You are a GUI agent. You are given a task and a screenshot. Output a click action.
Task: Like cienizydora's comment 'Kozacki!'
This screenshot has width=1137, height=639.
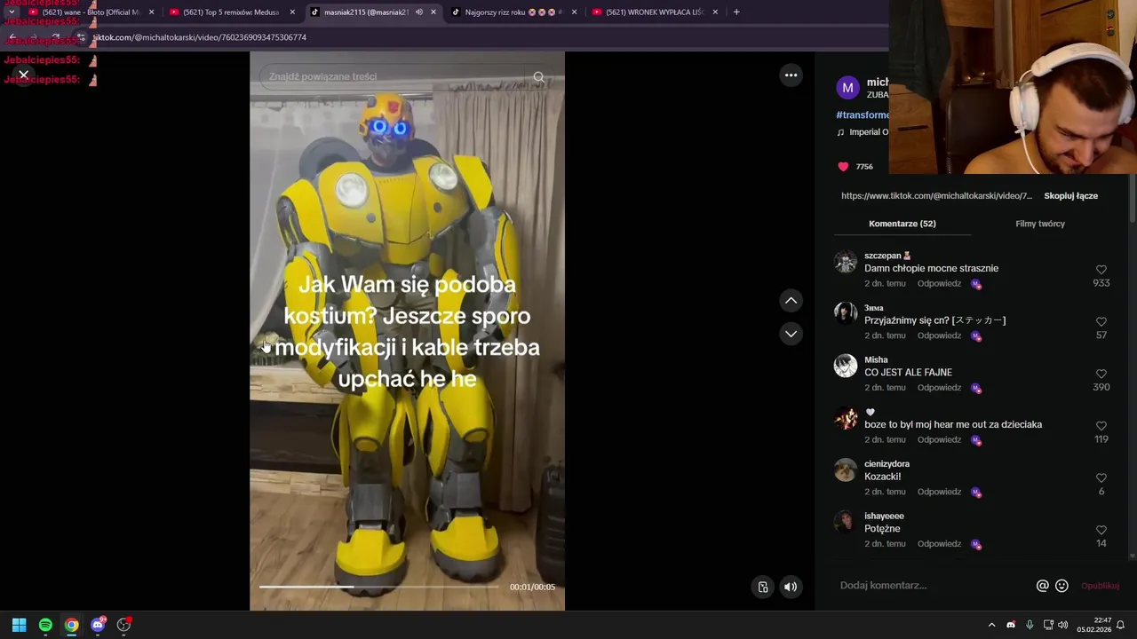coord(1101,478)
